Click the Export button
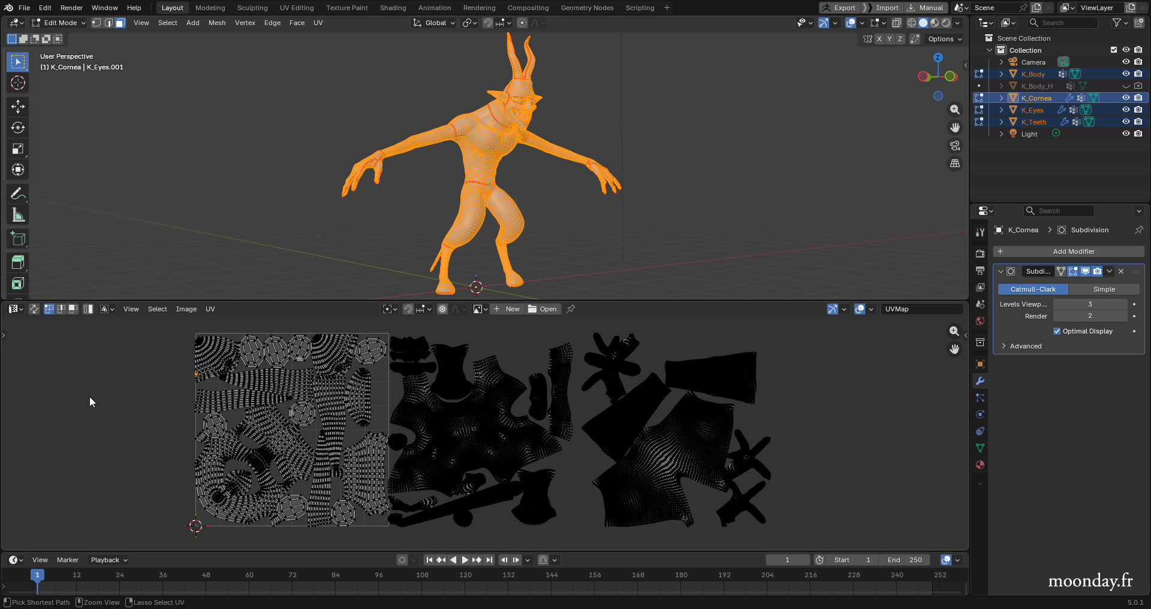Screen dimensions: 1151x609 [x=839, y=8]
